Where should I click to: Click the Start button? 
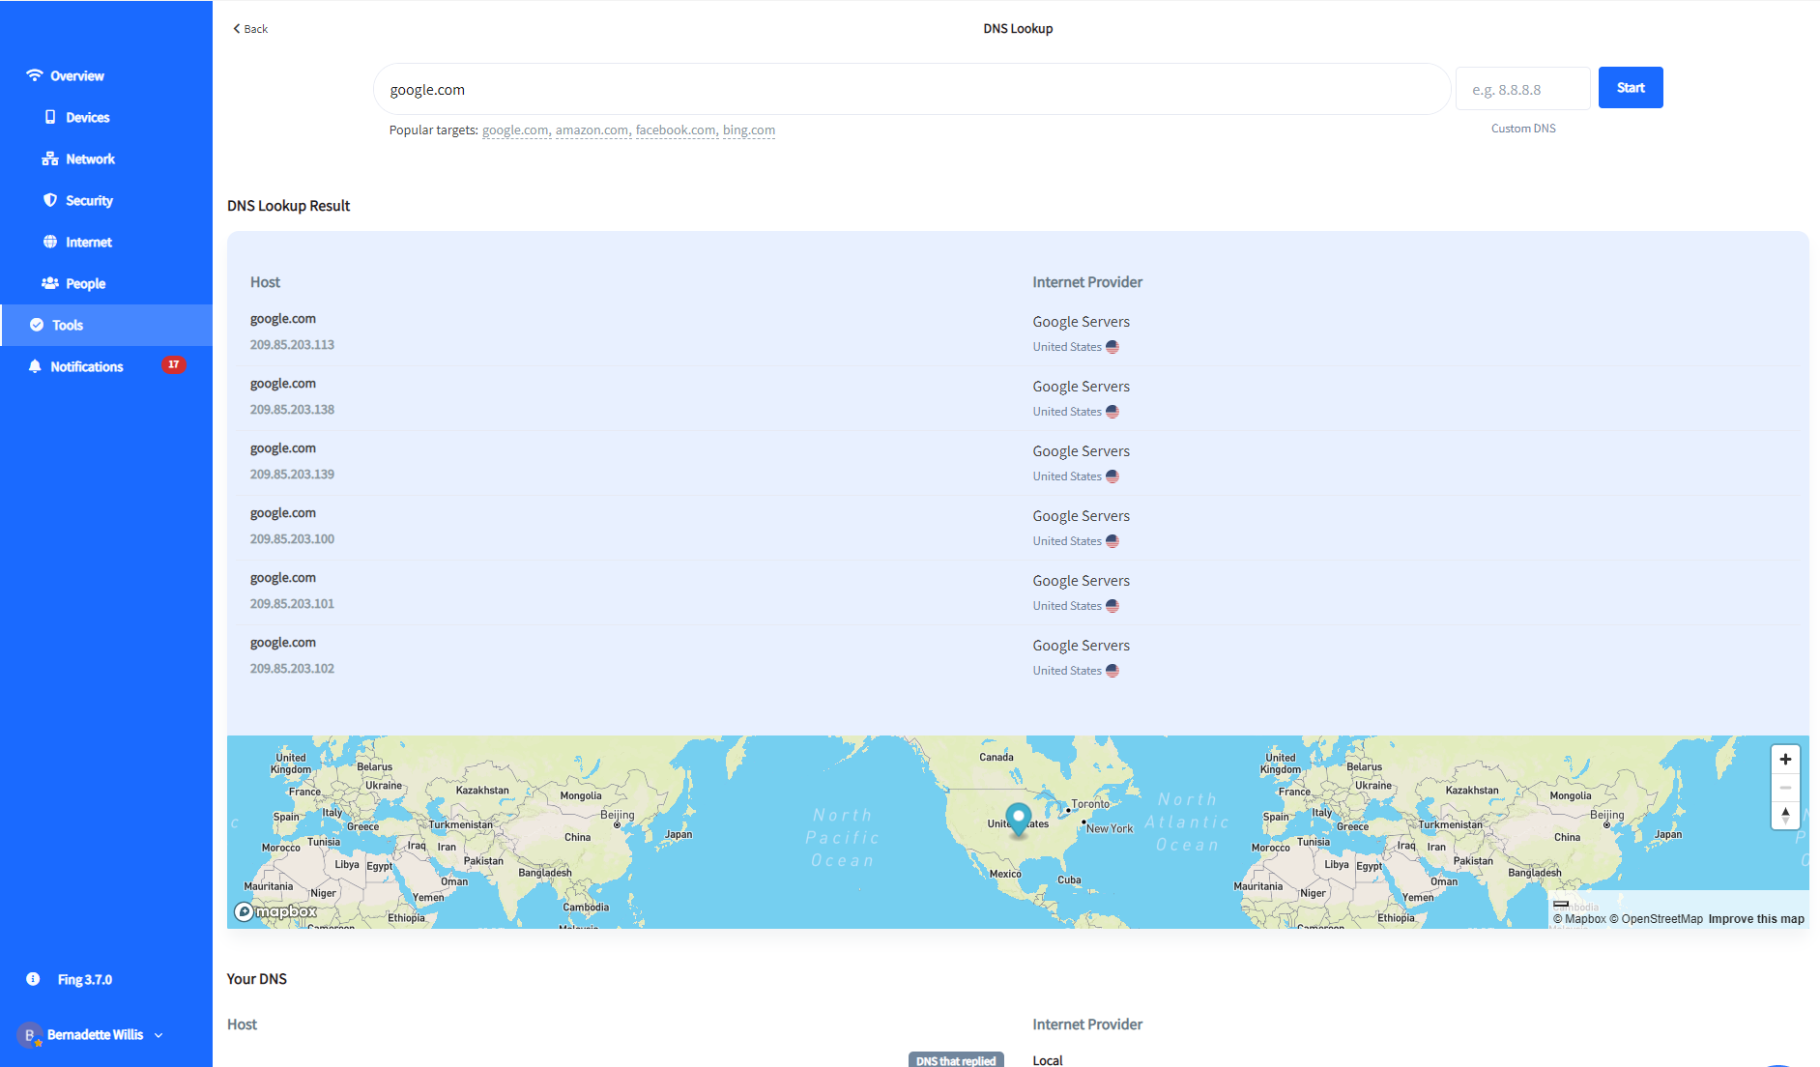tap(1631, 88)
